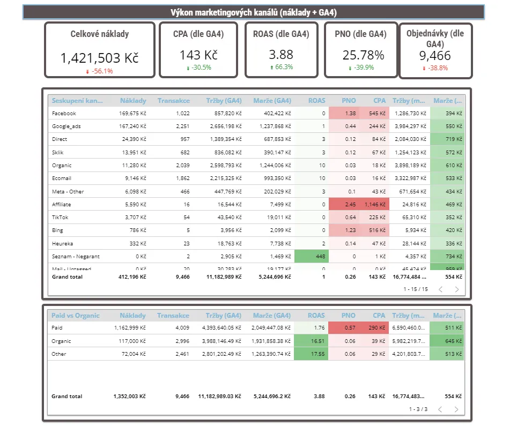
Task: Select the PNO (dle GA4) scorecard
Action: (x=361, y=50)
